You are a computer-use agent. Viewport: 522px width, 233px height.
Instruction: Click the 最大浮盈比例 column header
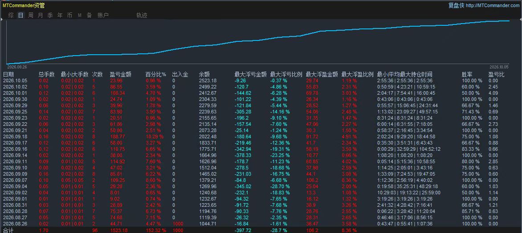pos(357,74)
